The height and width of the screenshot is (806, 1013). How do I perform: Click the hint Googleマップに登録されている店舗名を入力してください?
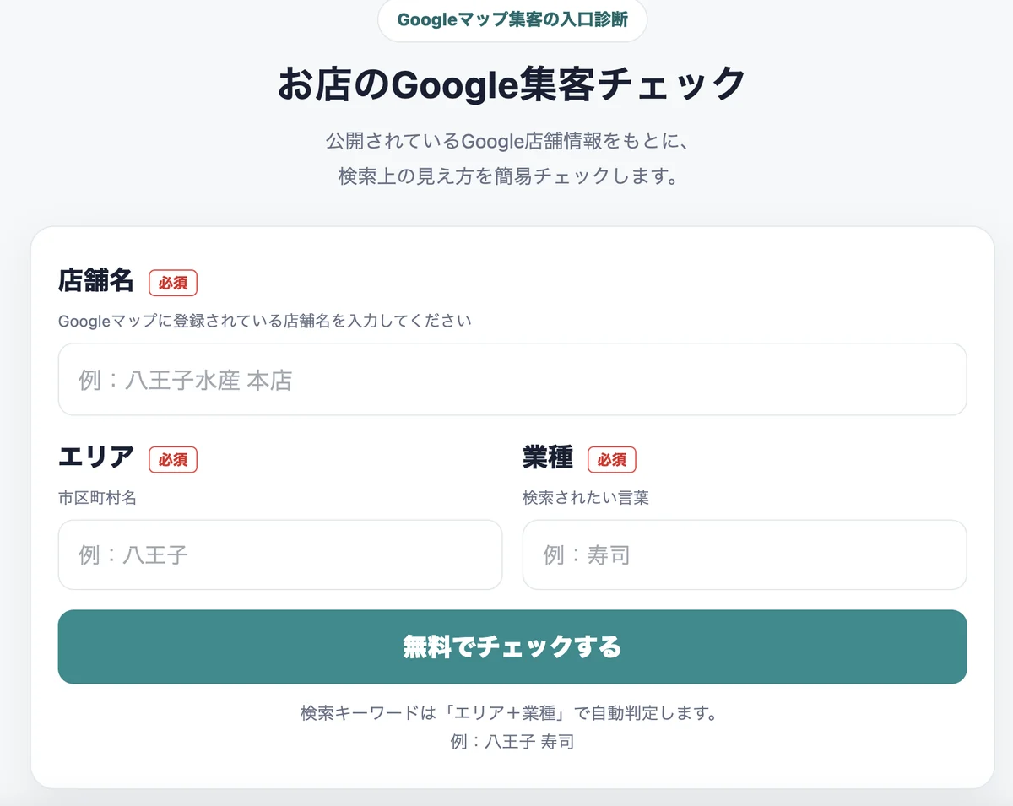[265, 322]
